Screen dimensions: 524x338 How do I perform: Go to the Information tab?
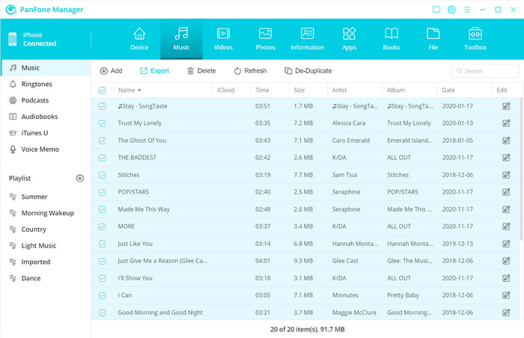(307, 39)
